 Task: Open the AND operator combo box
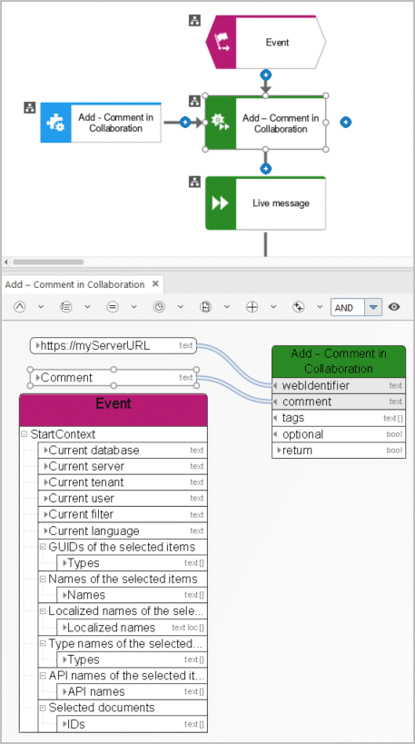356,307
